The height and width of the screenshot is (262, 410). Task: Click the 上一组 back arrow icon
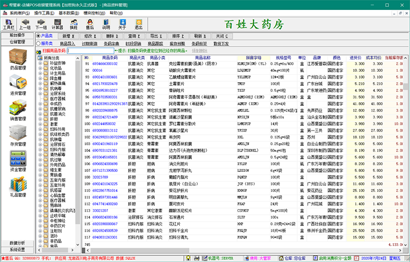25,24
